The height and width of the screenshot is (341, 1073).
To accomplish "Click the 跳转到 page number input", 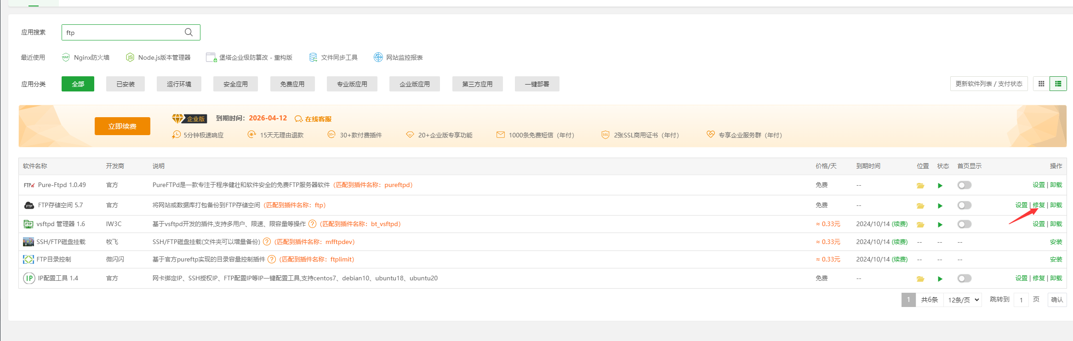I will 1021,300.
